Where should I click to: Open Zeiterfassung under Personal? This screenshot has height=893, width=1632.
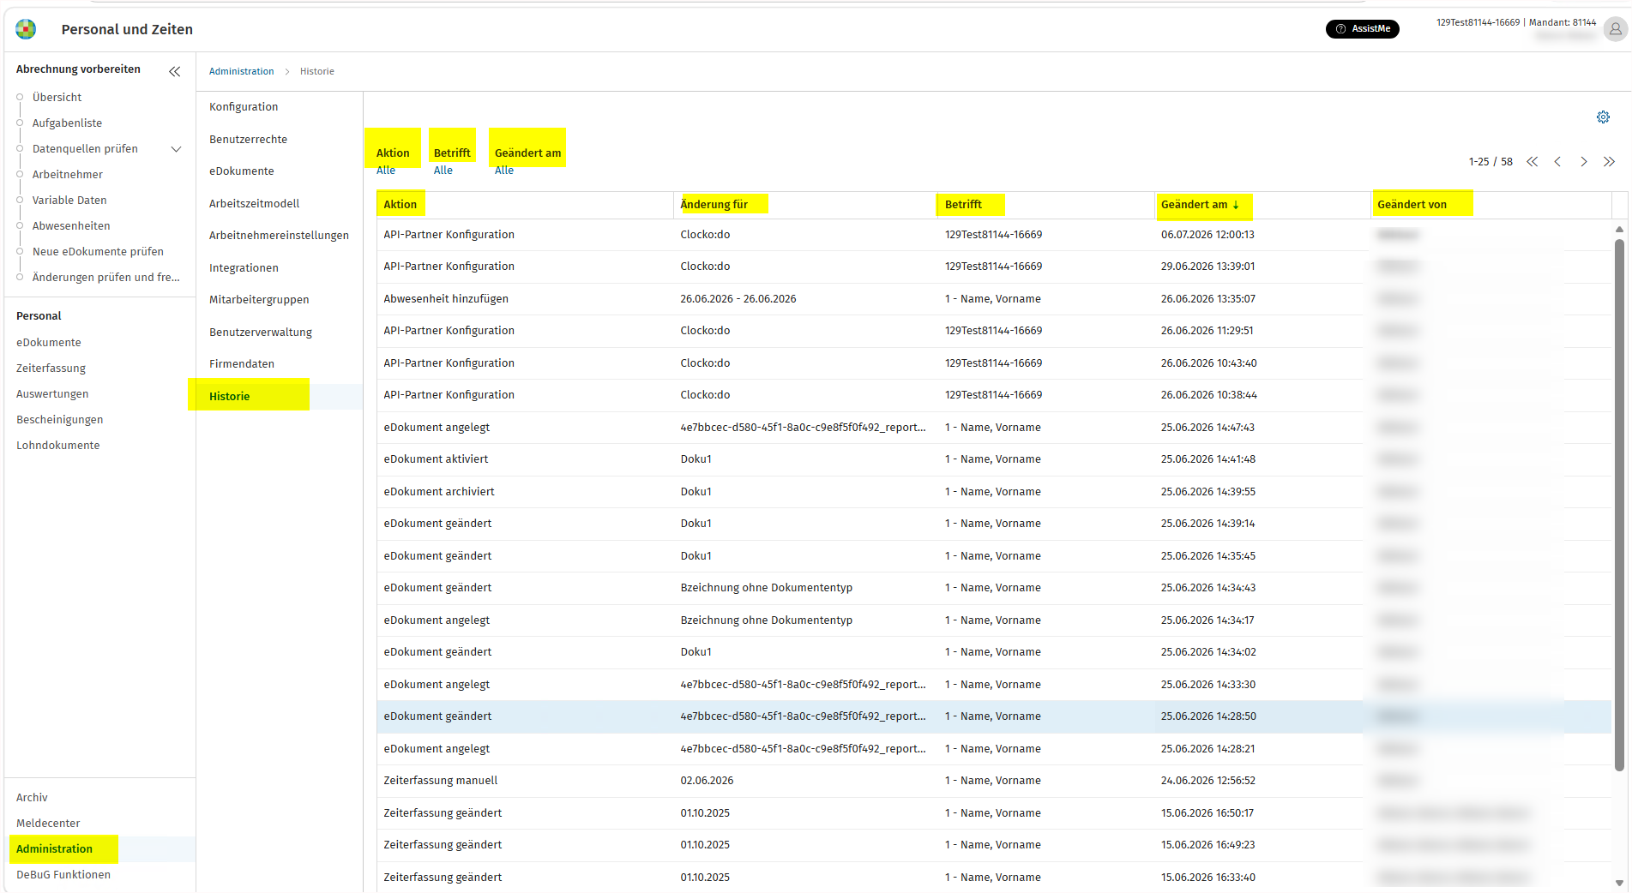pos(51,369)
